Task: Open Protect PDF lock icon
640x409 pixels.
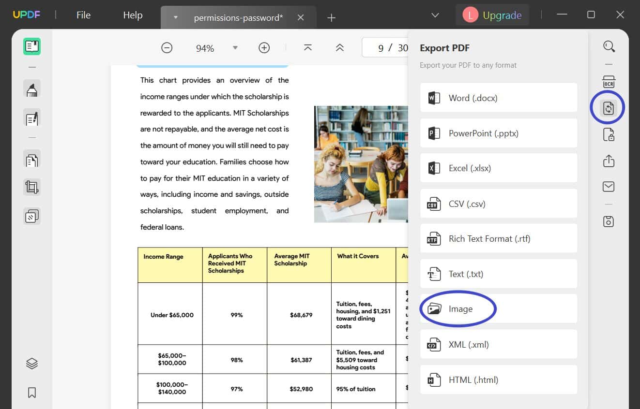Action: pyautogui.click(x=609, y=134)
